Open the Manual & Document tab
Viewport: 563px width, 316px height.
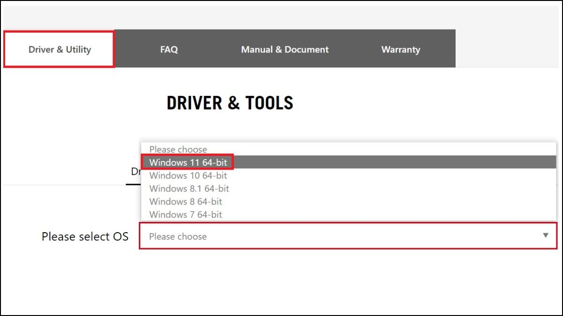coord(285,49)
